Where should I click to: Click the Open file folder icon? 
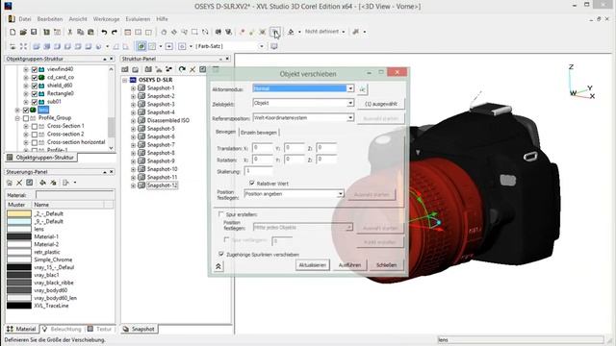pyautogui.click(x=23, y=32)
